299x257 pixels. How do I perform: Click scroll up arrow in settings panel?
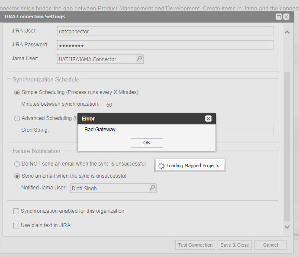tap(287, 32)
